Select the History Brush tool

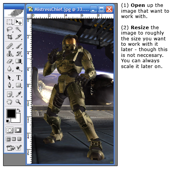point(18,53)
